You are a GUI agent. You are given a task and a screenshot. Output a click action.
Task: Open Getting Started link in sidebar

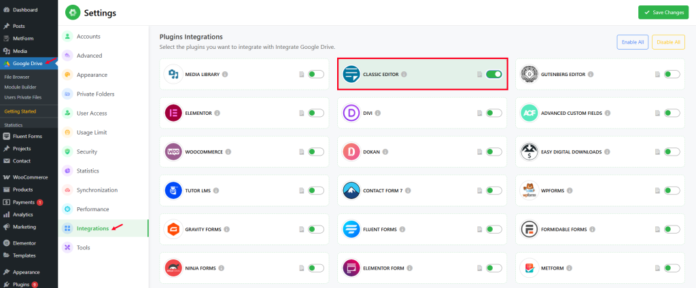(20, 111)
